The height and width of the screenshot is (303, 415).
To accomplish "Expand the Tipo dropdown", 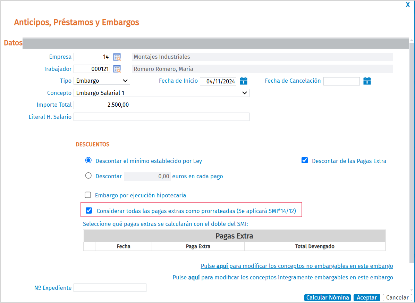I will pyautogui.click(x=102, y=81).
